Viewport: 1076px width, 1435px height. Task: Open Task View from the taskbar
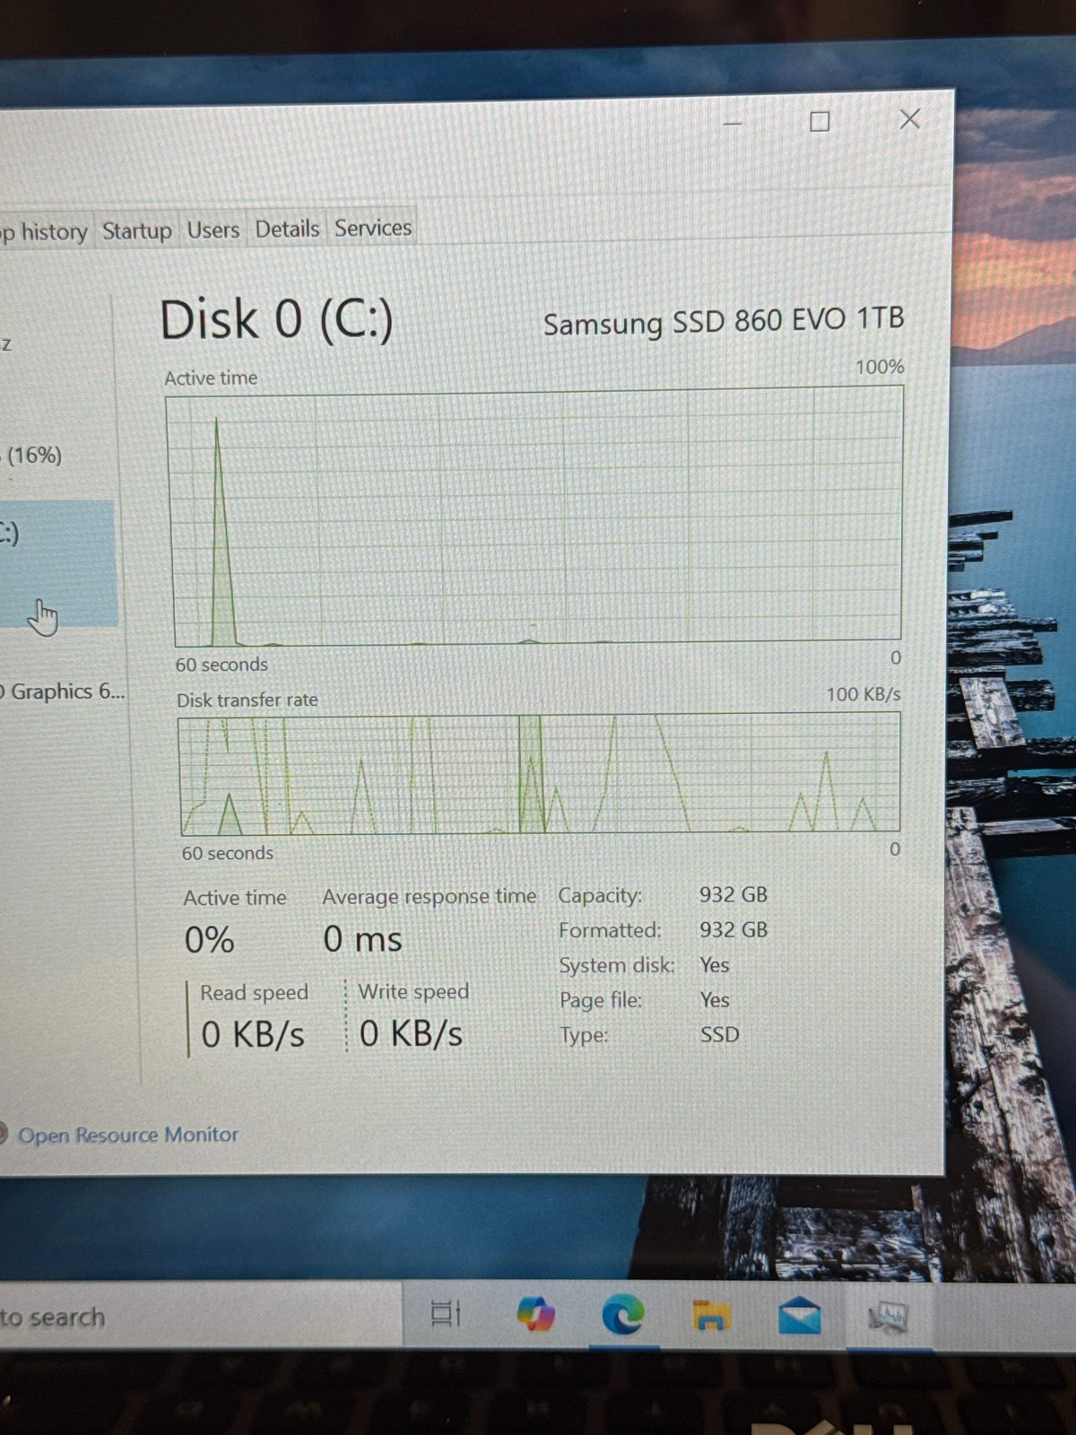pos(446,1314)
